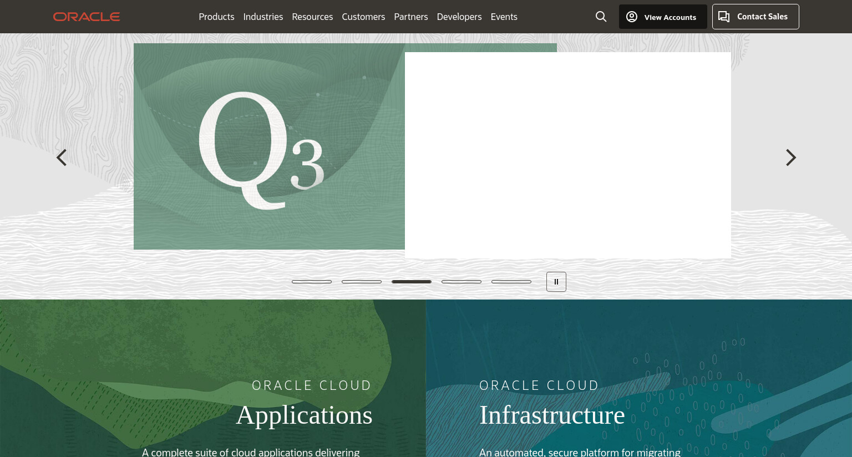Open the Resources menu
Viewport: 852px width, 457px height.
pyautogui.click(x=312, y=17)
